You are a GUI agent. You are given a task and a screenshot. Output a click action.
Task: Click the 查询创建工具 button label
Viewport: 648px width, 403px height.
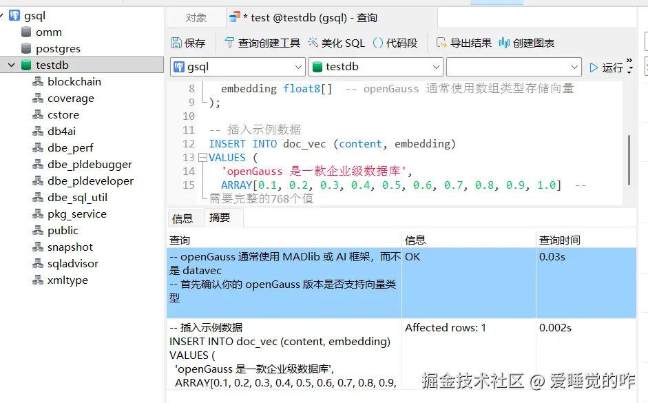[x=269, y=43]
